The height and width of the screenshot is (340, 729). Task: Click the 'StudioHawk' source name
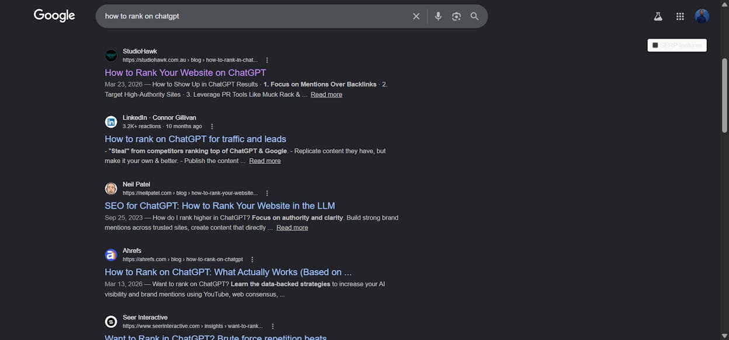tap(140, 51)
